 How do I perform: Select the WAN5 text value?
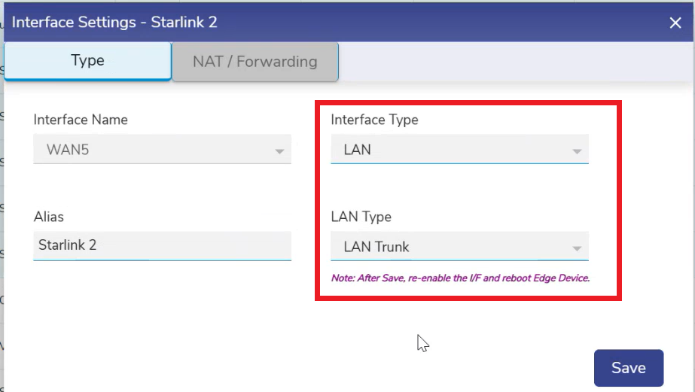coord(69,150)
